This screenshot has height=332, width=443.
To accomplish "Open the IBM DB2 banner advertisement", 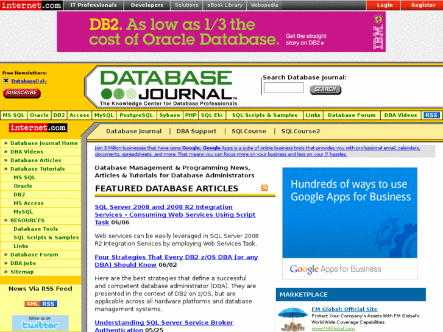I will 221,31.
